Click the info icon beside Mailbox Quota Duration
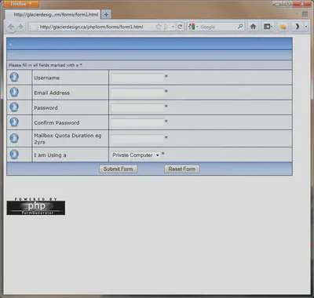The image size is (314, 298). [14, 138]
